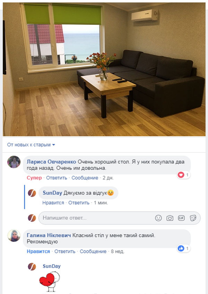Toggle the Супер reaction on Лариса's comment
The width and height of the screenshot is (208, 294).
(x=34, y=178)
